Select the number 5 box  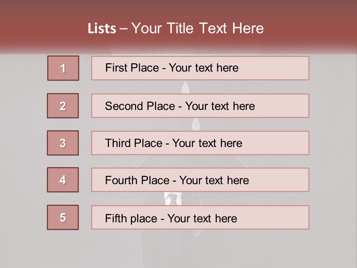coord(63,217)
